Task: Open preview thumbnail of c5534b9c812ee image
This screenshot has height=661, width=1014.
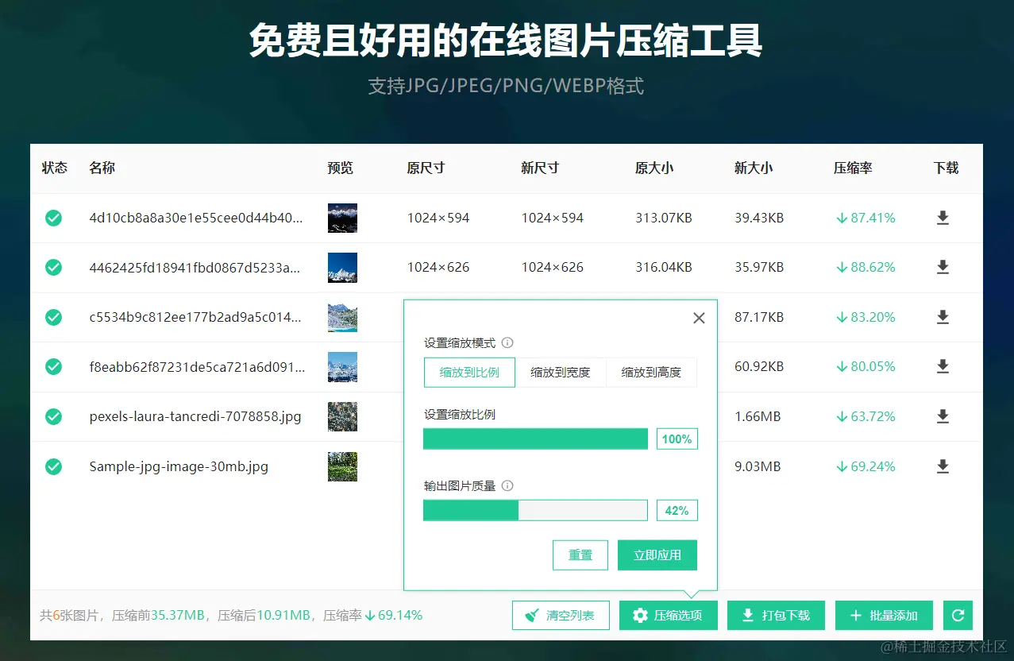Action: pos(342,317)
